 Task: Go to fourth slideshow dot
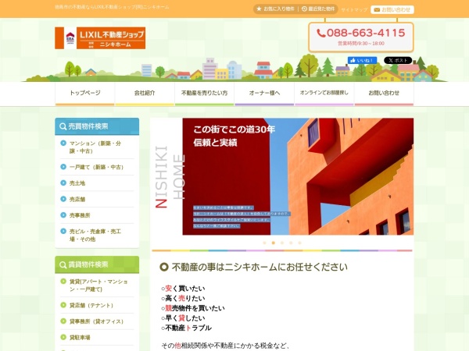[291, 243]
